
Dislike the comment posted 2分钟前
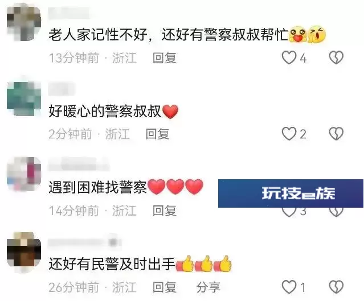tap(336, 134)
